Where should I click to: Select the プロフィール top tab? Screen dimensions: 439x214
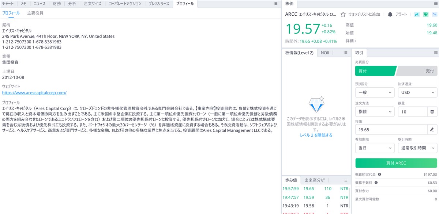click(x=185, y=4)
